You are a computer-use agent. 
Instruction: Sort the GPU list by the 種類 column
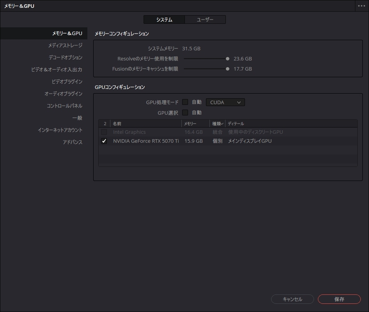click(x=216, y=123)
